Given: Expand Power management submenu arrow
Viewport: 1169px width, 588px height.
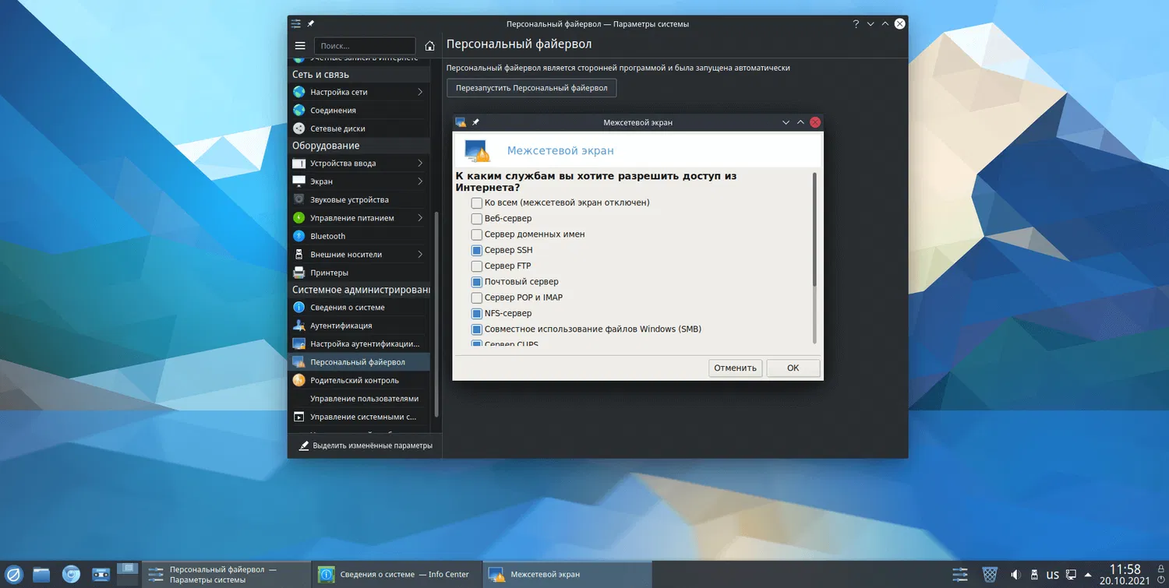Looking at the screenshot, I should pos(420,218).
